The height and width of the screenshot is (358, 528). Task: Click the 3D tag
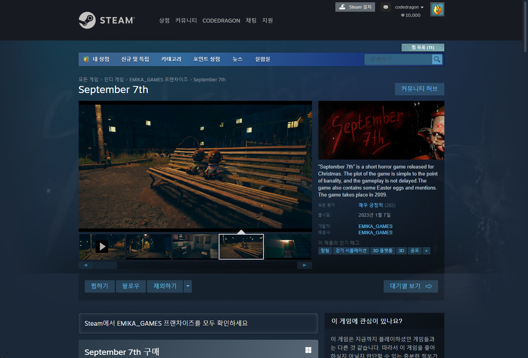[402, 251]
